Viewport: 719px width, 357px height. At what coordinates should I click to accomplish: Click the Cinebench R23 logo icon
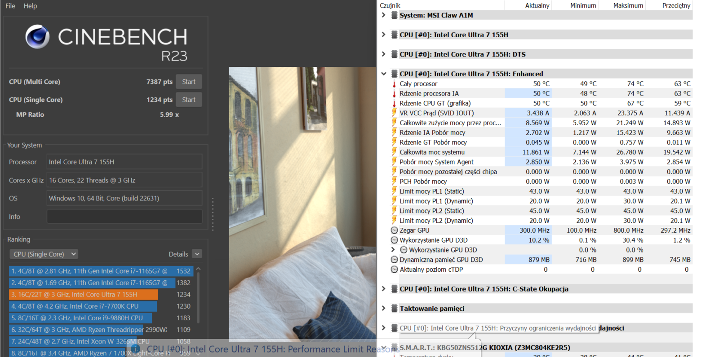tap(37, 37)
